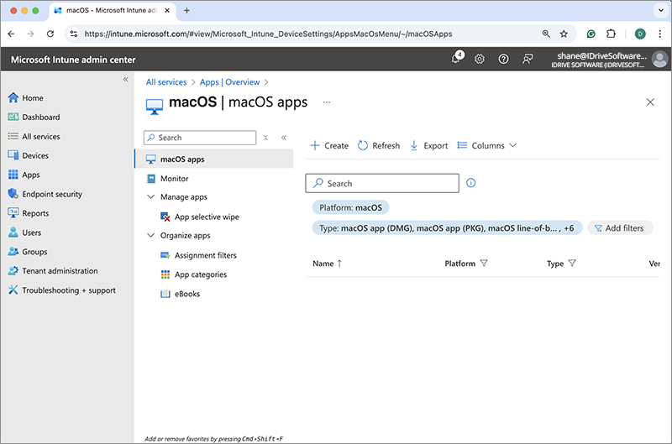Screen dimensions: 672x444
Task: Open notifications bell icon in header
Action: 456,59
